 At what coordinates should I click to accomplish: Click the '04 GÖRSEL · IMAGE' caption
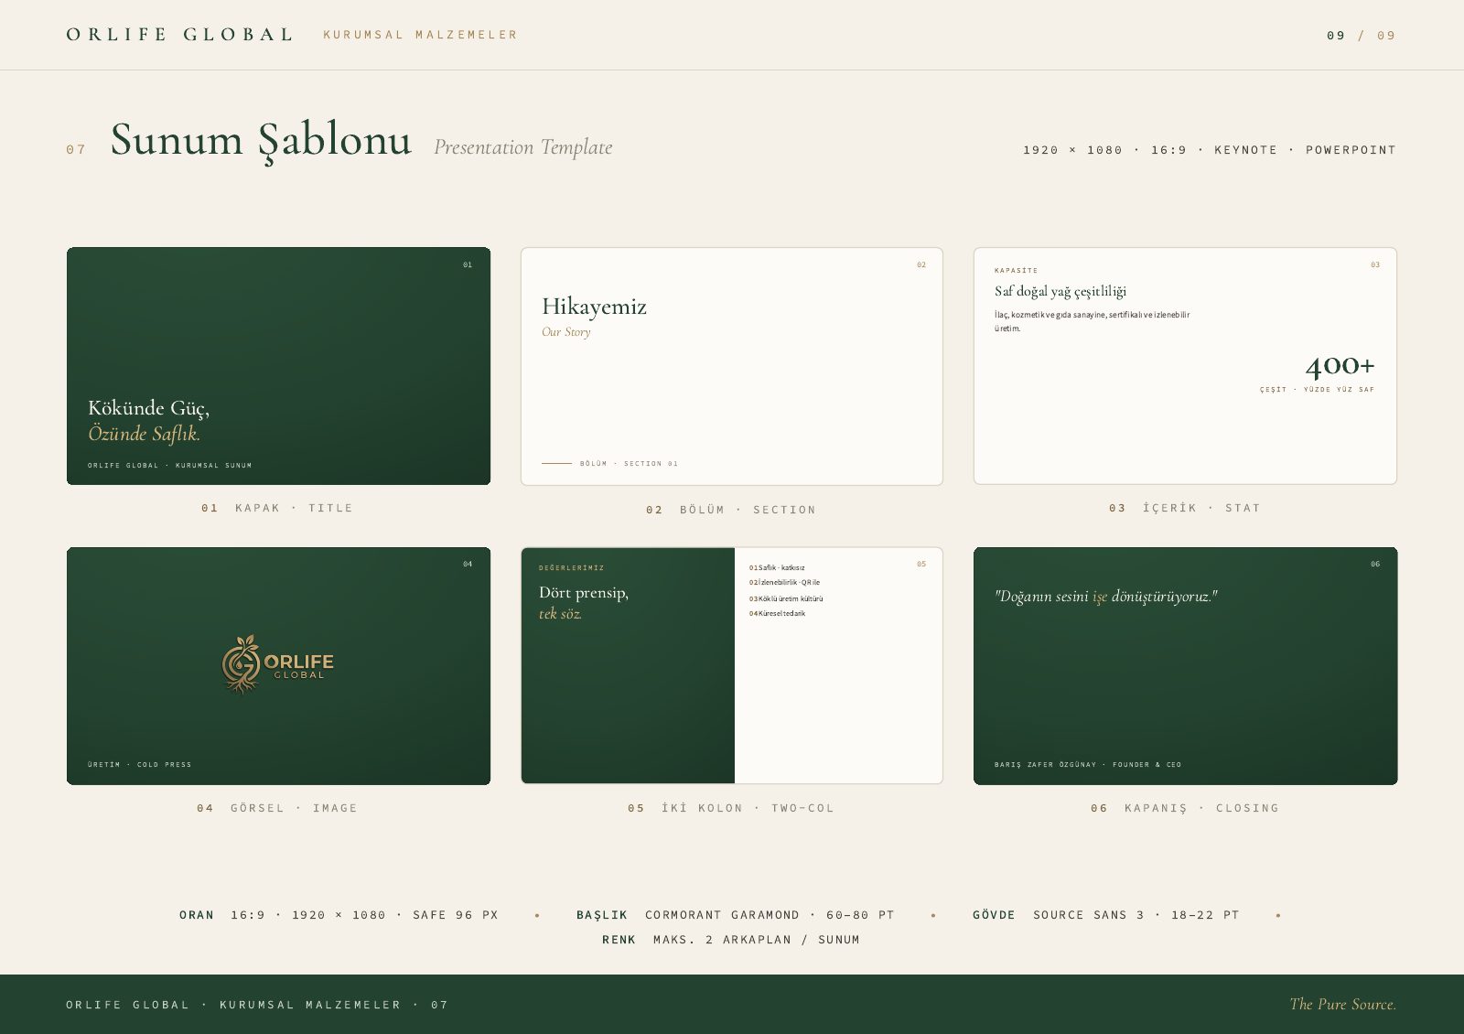277,808
